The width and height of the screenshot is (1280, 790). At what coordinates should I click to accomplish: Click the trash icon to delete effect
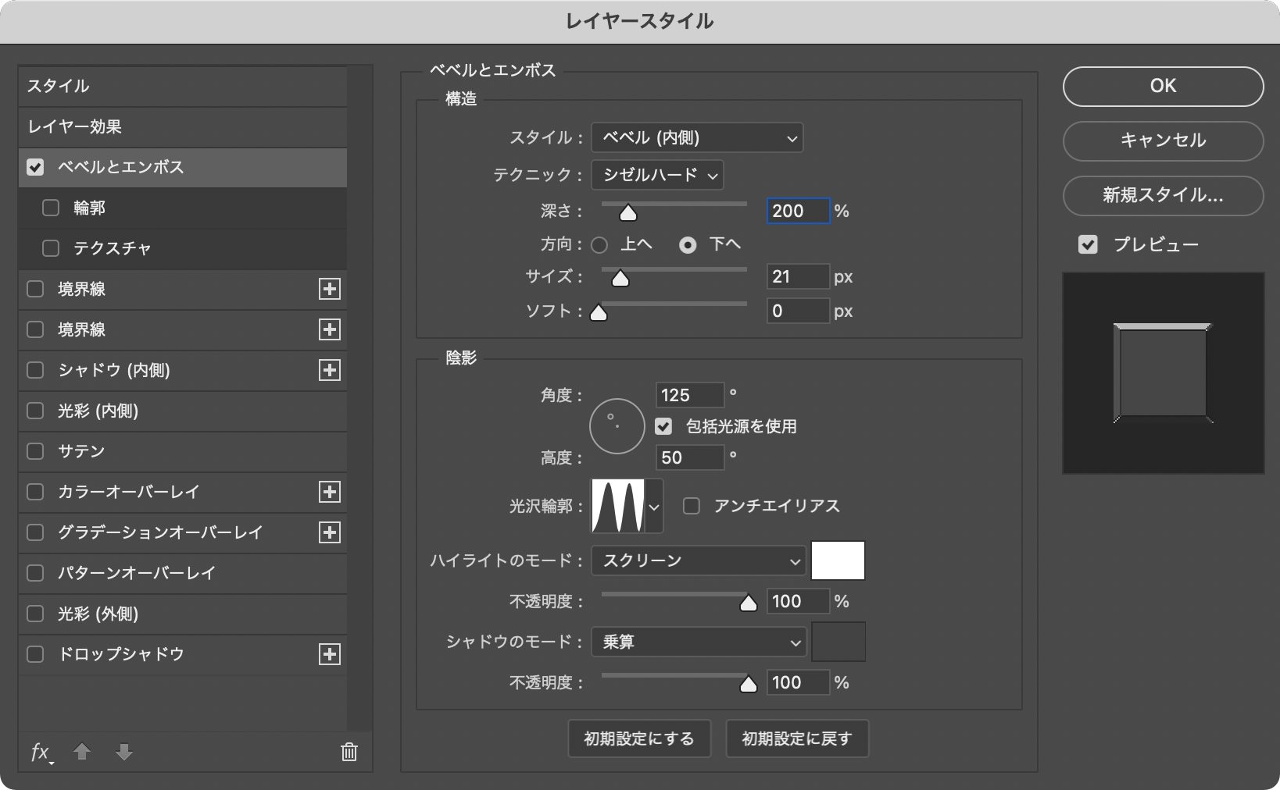click(349, 752)
